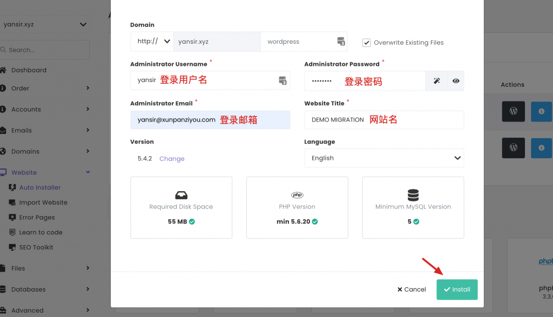Toggle the Overwrite Existing Files checkbox
This screenshot has height=317, width=553.
click(x=367, y=42)
